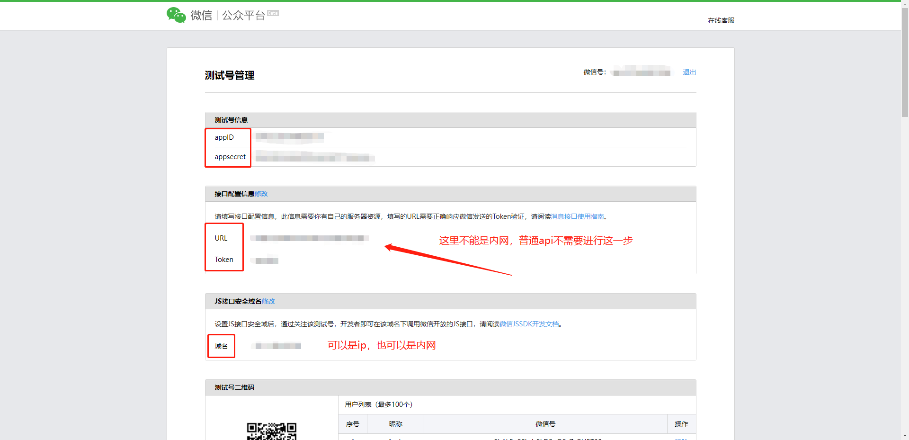Open the 在线客服 online support link
This screenshot has width=909, height=440.
(721, 20)
